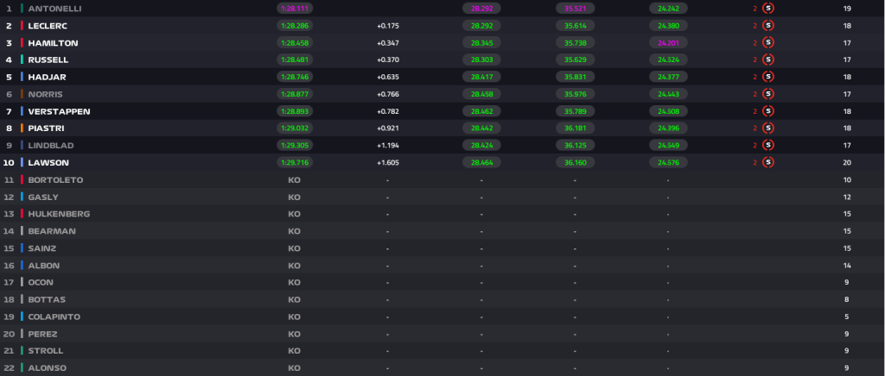Click Antonelli's purple 35.521 sector two time
Screen dimensions: 885x376
point(575,9)
